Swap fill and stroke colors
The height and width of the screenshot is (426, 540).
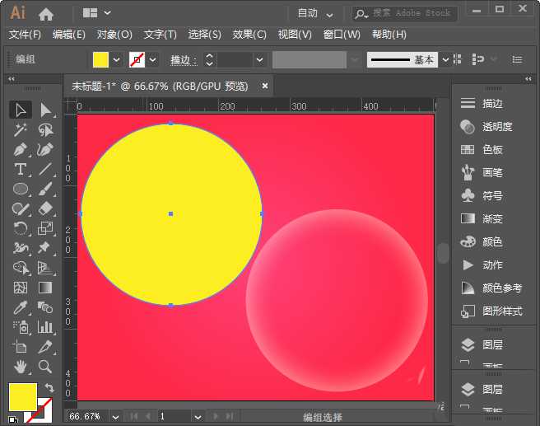click(49, 388)
